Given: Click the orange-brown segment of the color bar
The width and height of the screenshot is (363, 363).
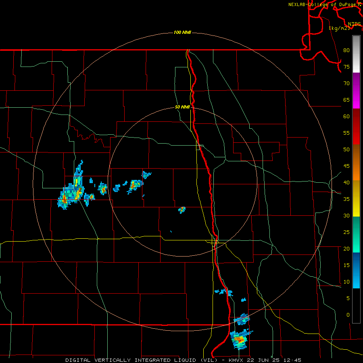Looking at the screenshot, I should pyautogui.click(x=356, y=163).
